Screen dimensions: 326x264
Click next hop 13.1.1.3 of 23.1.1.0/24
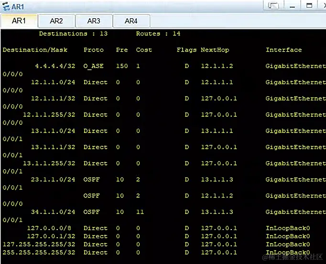[217, 179]
